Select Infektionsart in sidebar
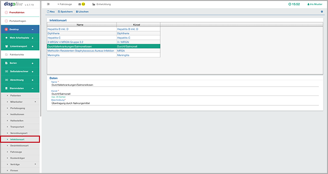This screenshot has width=328, height=174. click(x=20, y=139)
